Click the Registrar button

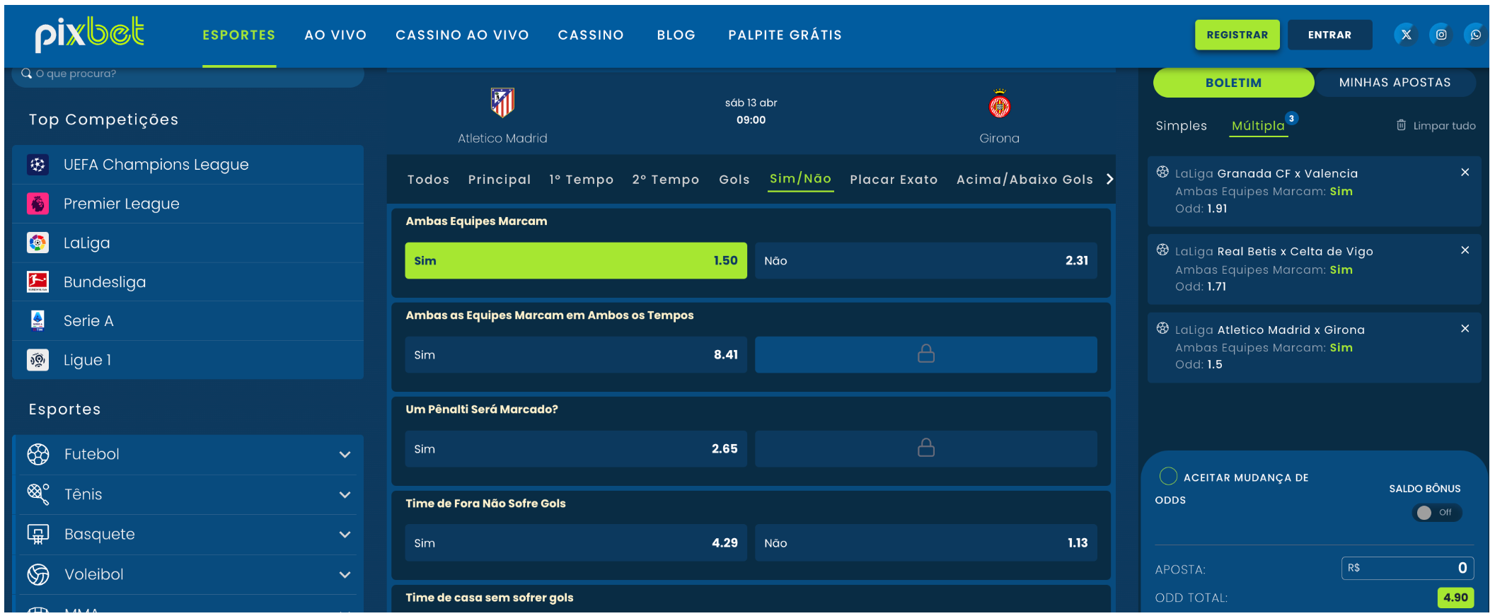click(1237, 35)
